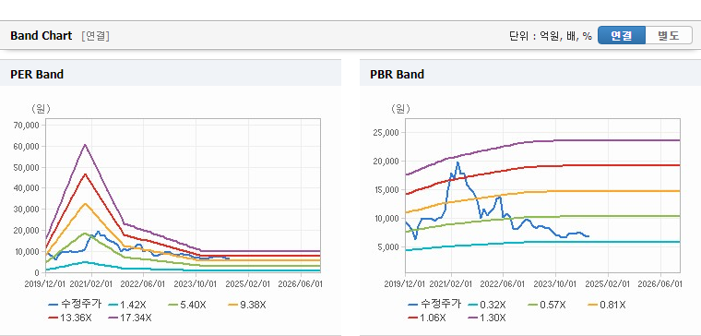Screen dimensions: 701x336
Task: Switch to the 별도 tab
Action: click(x=669, y=35)
